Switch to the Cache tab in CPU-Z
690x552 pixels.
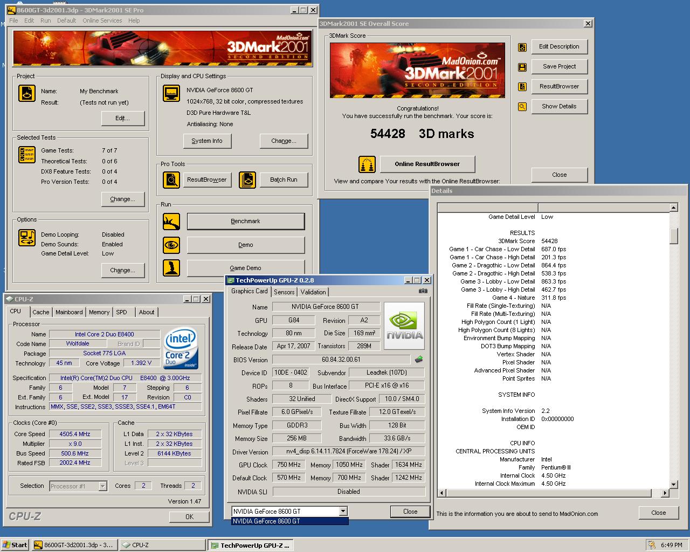[40, 312]
